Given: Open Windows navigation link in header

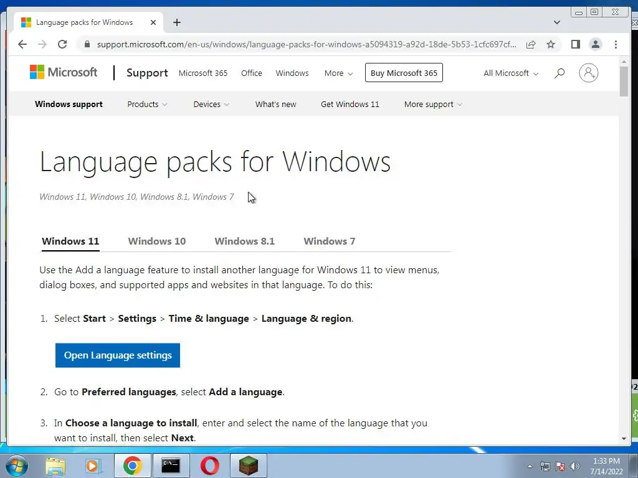Looking at the screenshot, I should click(x=292, y=73).
